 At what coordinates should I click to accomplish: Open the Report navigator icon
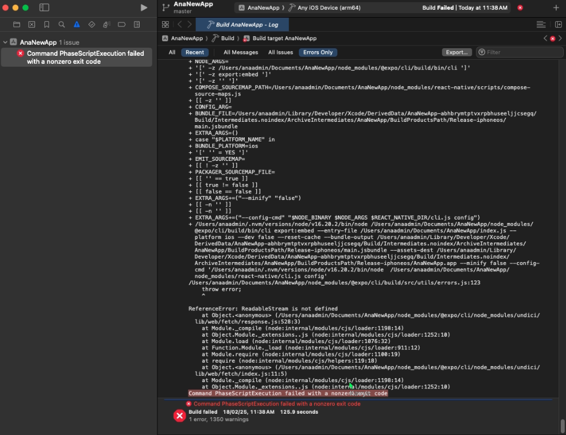tap(137, 25)
